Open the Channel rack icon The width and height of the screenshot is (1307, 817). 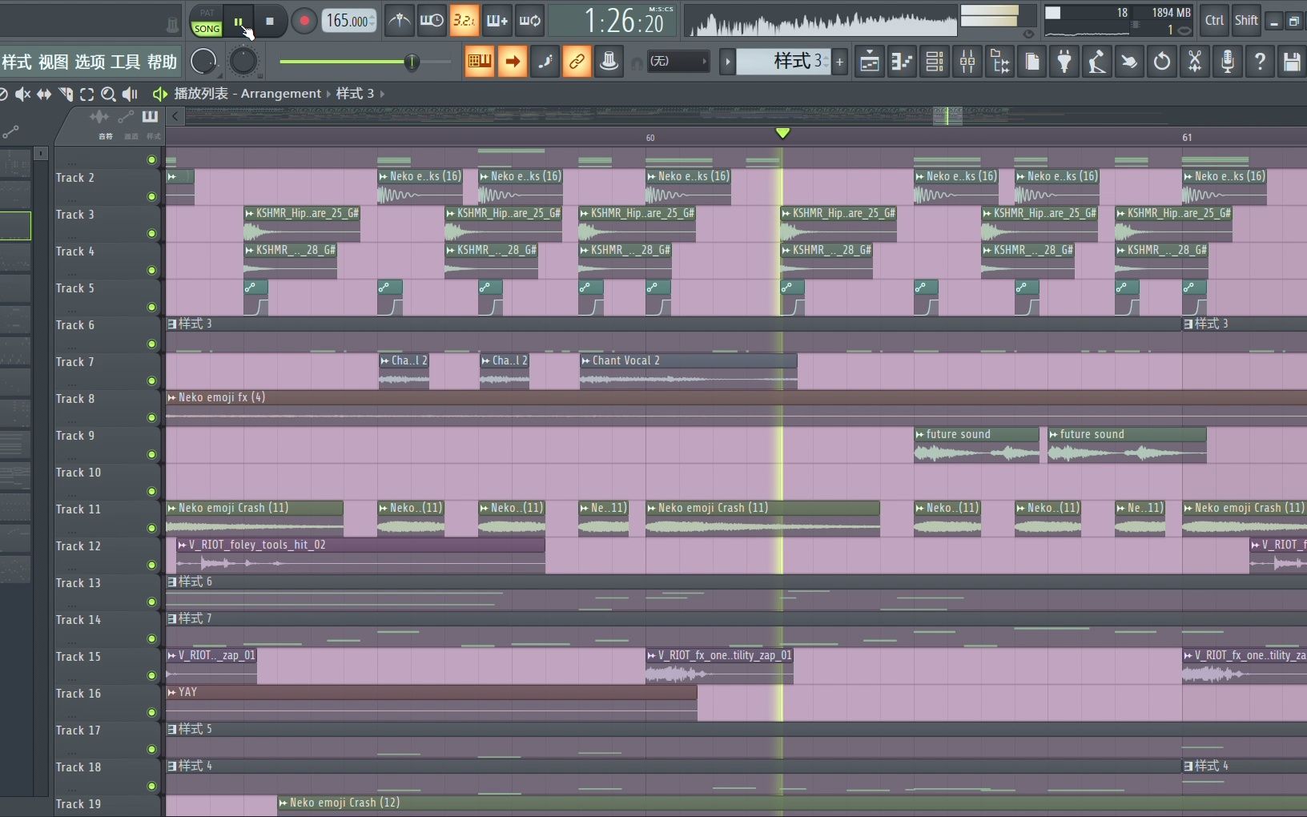(935, 62)
